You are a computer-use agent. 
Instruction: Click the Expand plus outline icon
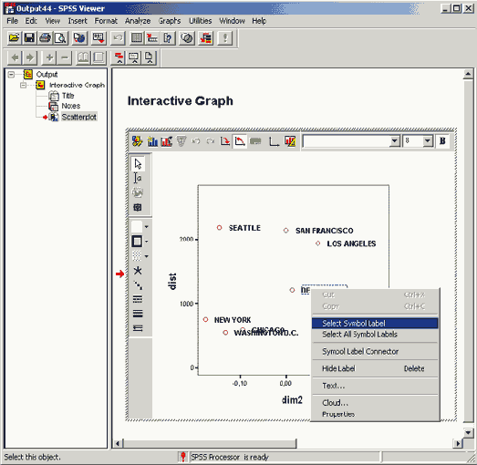49,57
